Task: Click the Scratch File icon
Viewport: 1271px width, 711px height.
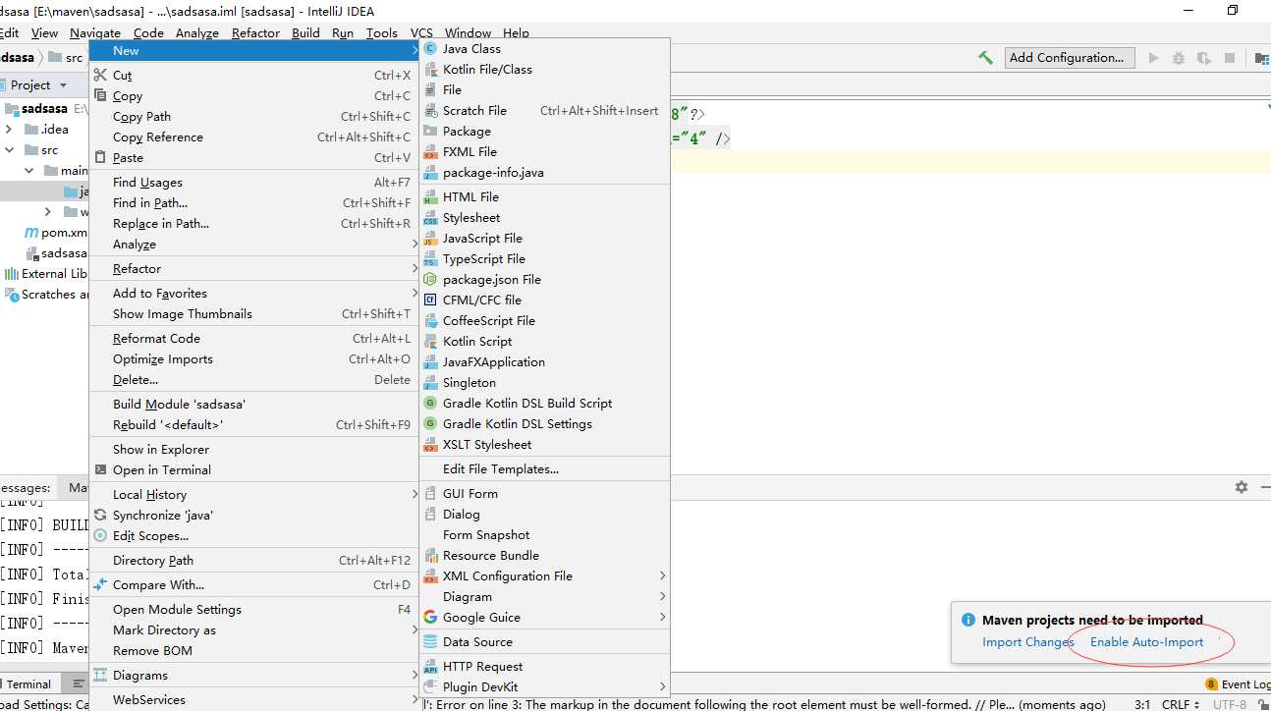Action: tap(430, 110)
